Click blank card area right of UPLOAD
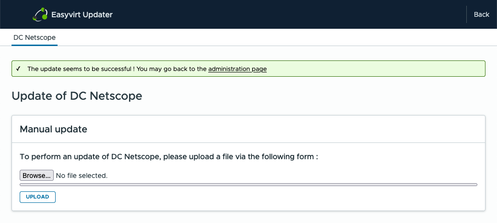 tap(264, 197)
